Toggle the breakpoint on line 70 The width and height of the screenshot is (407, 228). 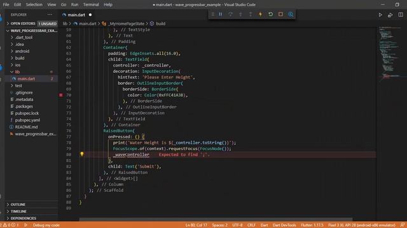(x=61, y=95)
